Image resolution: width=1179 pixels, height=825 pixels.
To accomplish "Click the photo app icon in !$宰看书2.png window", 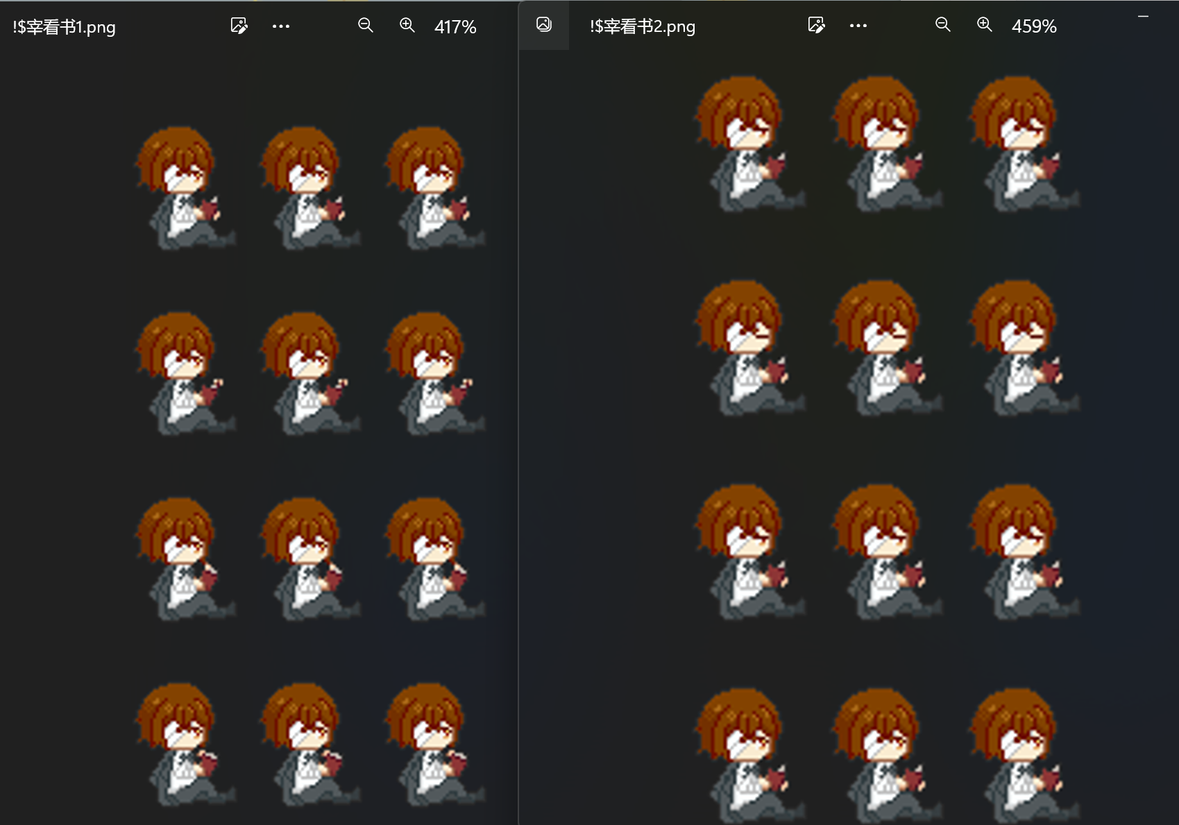I will (x=544, y=25).
